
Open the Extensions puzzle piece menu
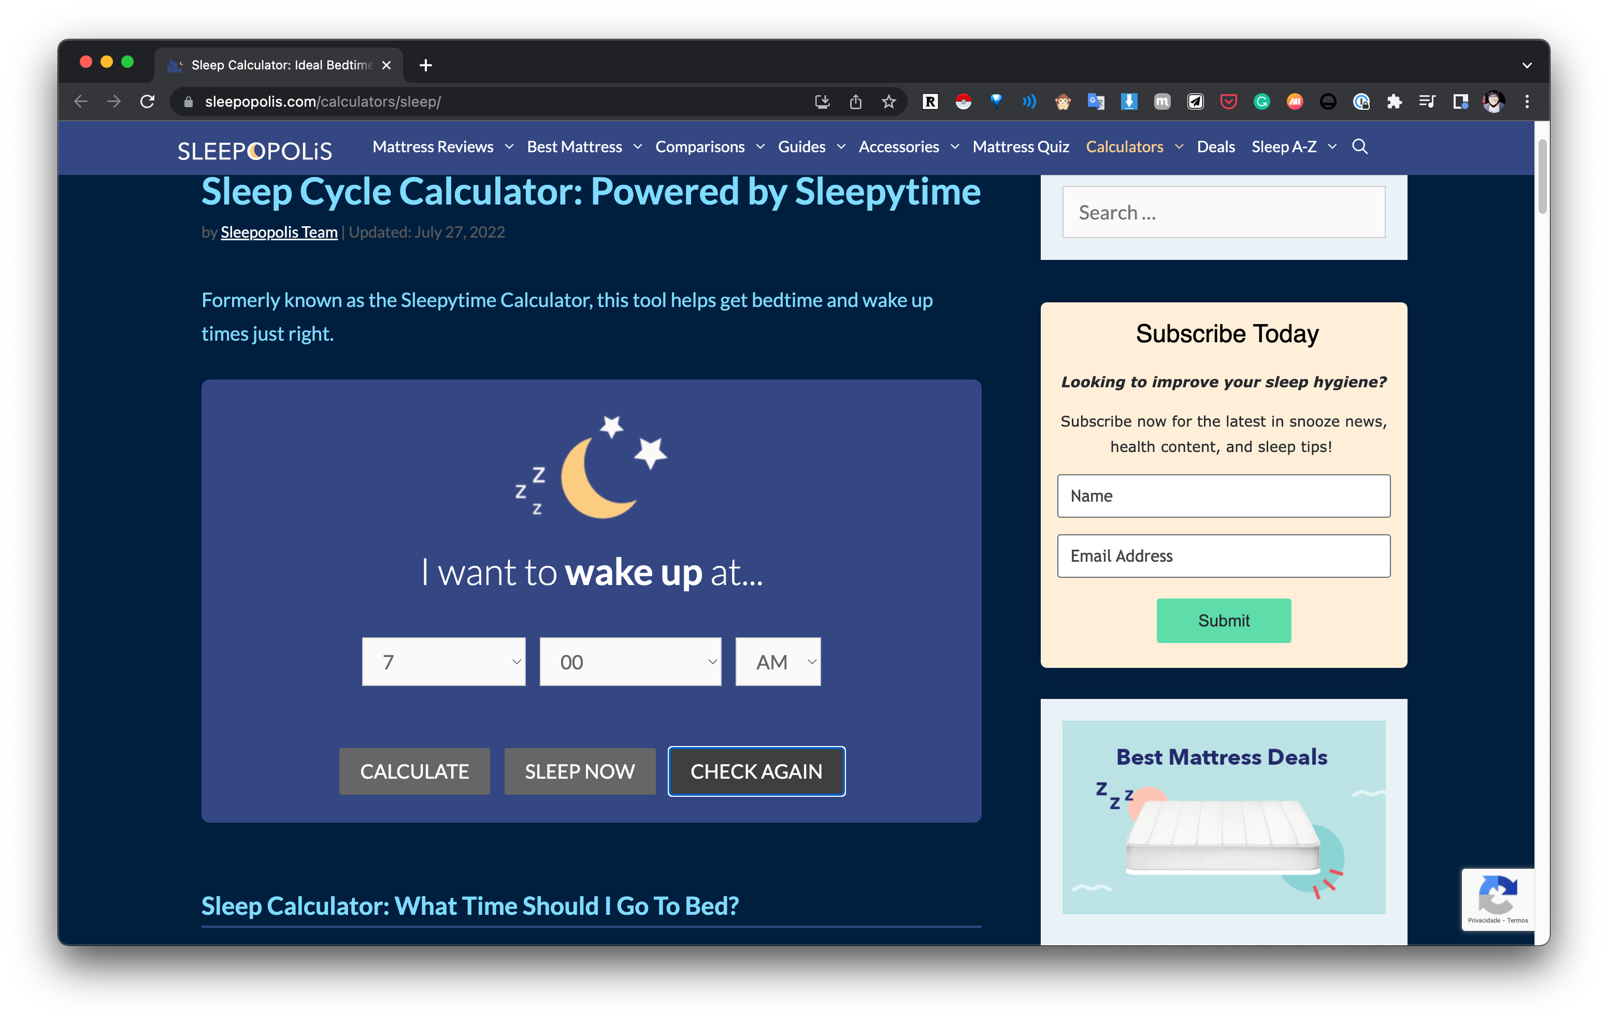[1394, 101]
